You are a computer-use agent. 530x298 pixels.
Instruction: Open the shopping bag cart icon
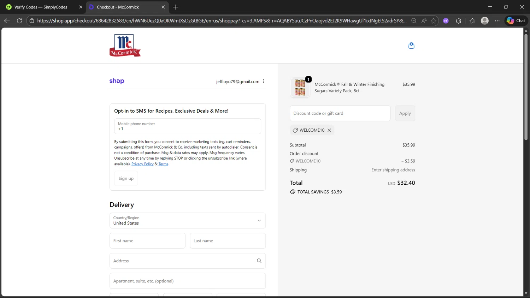click(411, 46)
